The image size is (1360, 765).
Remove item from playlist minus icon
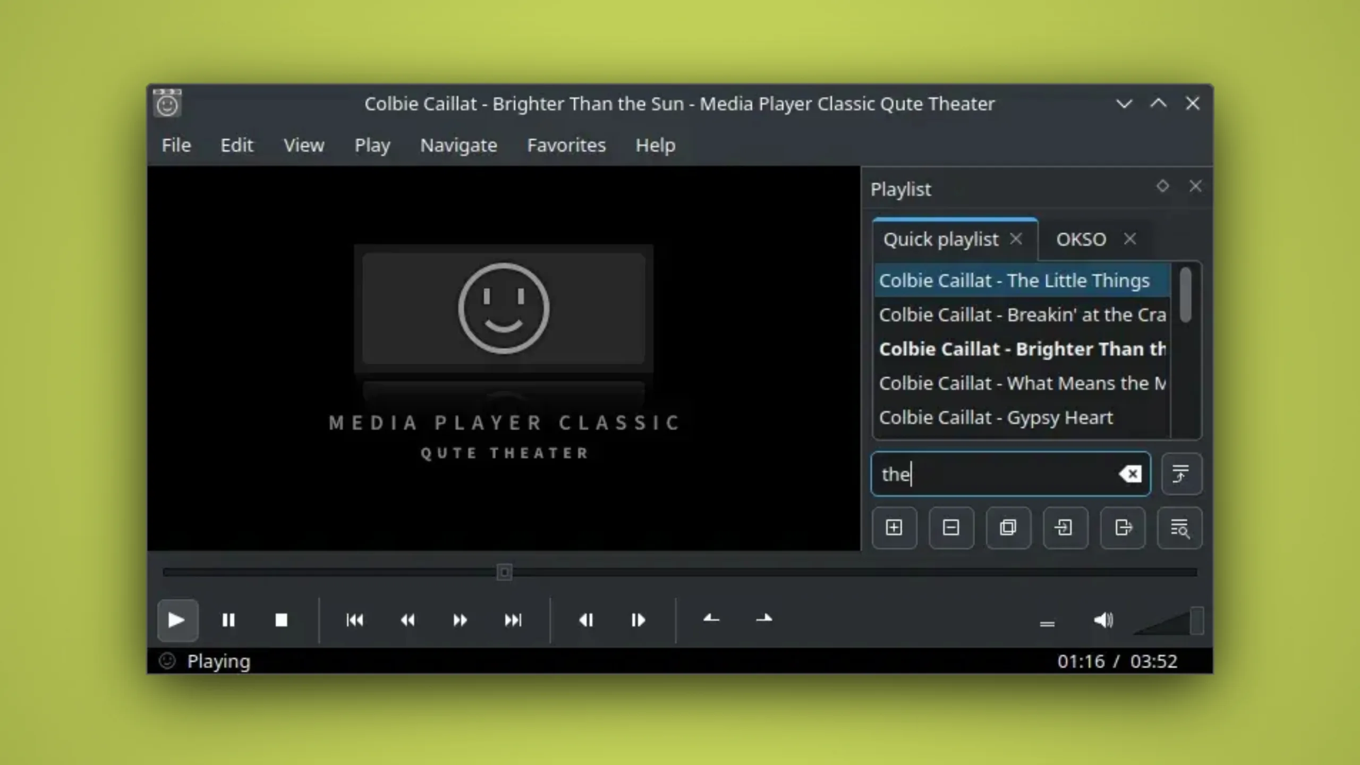pos(951,528)
